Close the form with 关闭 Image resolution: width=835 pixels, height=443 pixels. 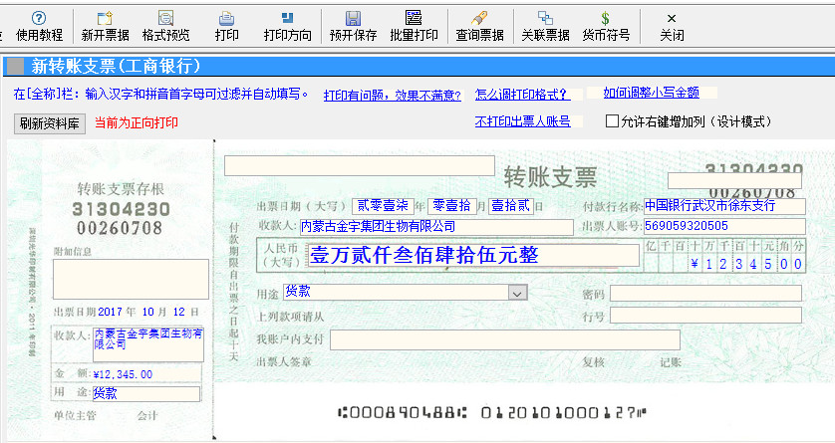(x=672, y=27)
